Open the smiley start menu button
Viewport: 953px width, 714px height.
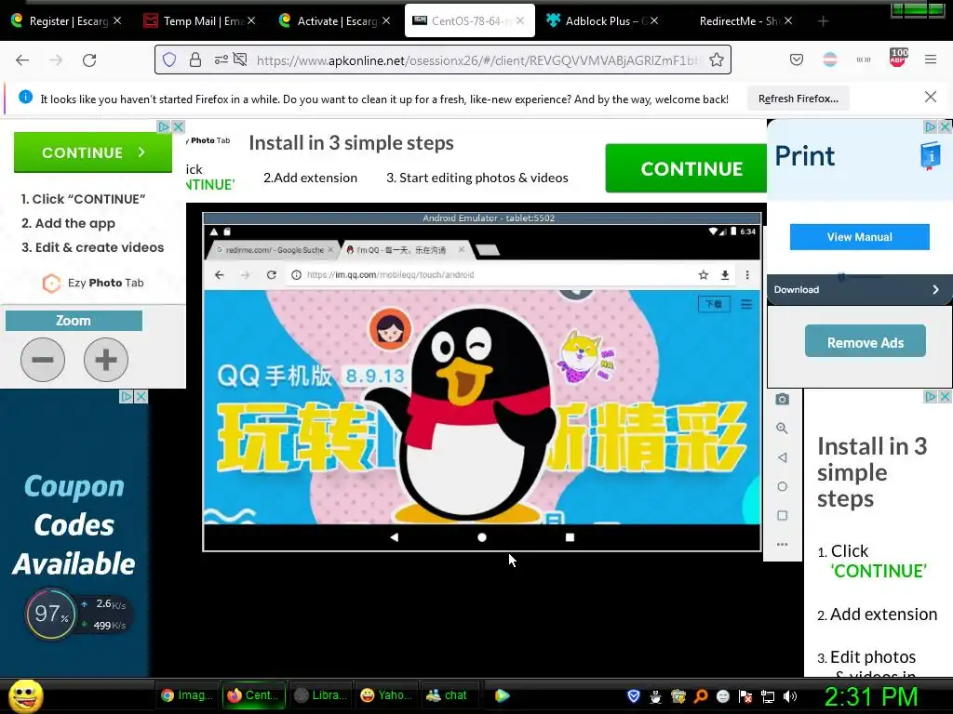(25, 695)
